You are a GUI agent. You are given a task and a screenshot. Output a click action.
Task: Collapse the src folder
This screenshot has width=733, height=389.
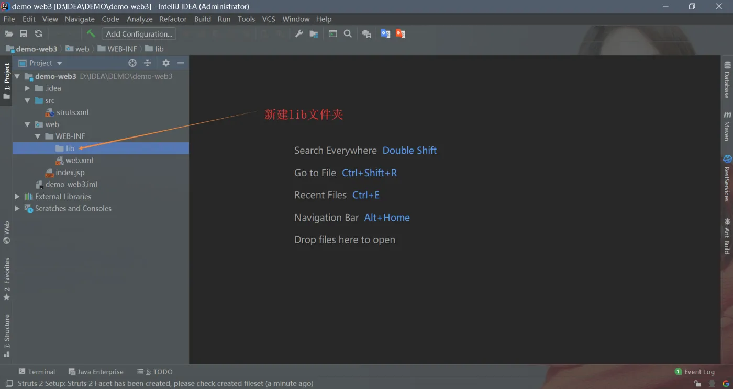click(28, 100)
